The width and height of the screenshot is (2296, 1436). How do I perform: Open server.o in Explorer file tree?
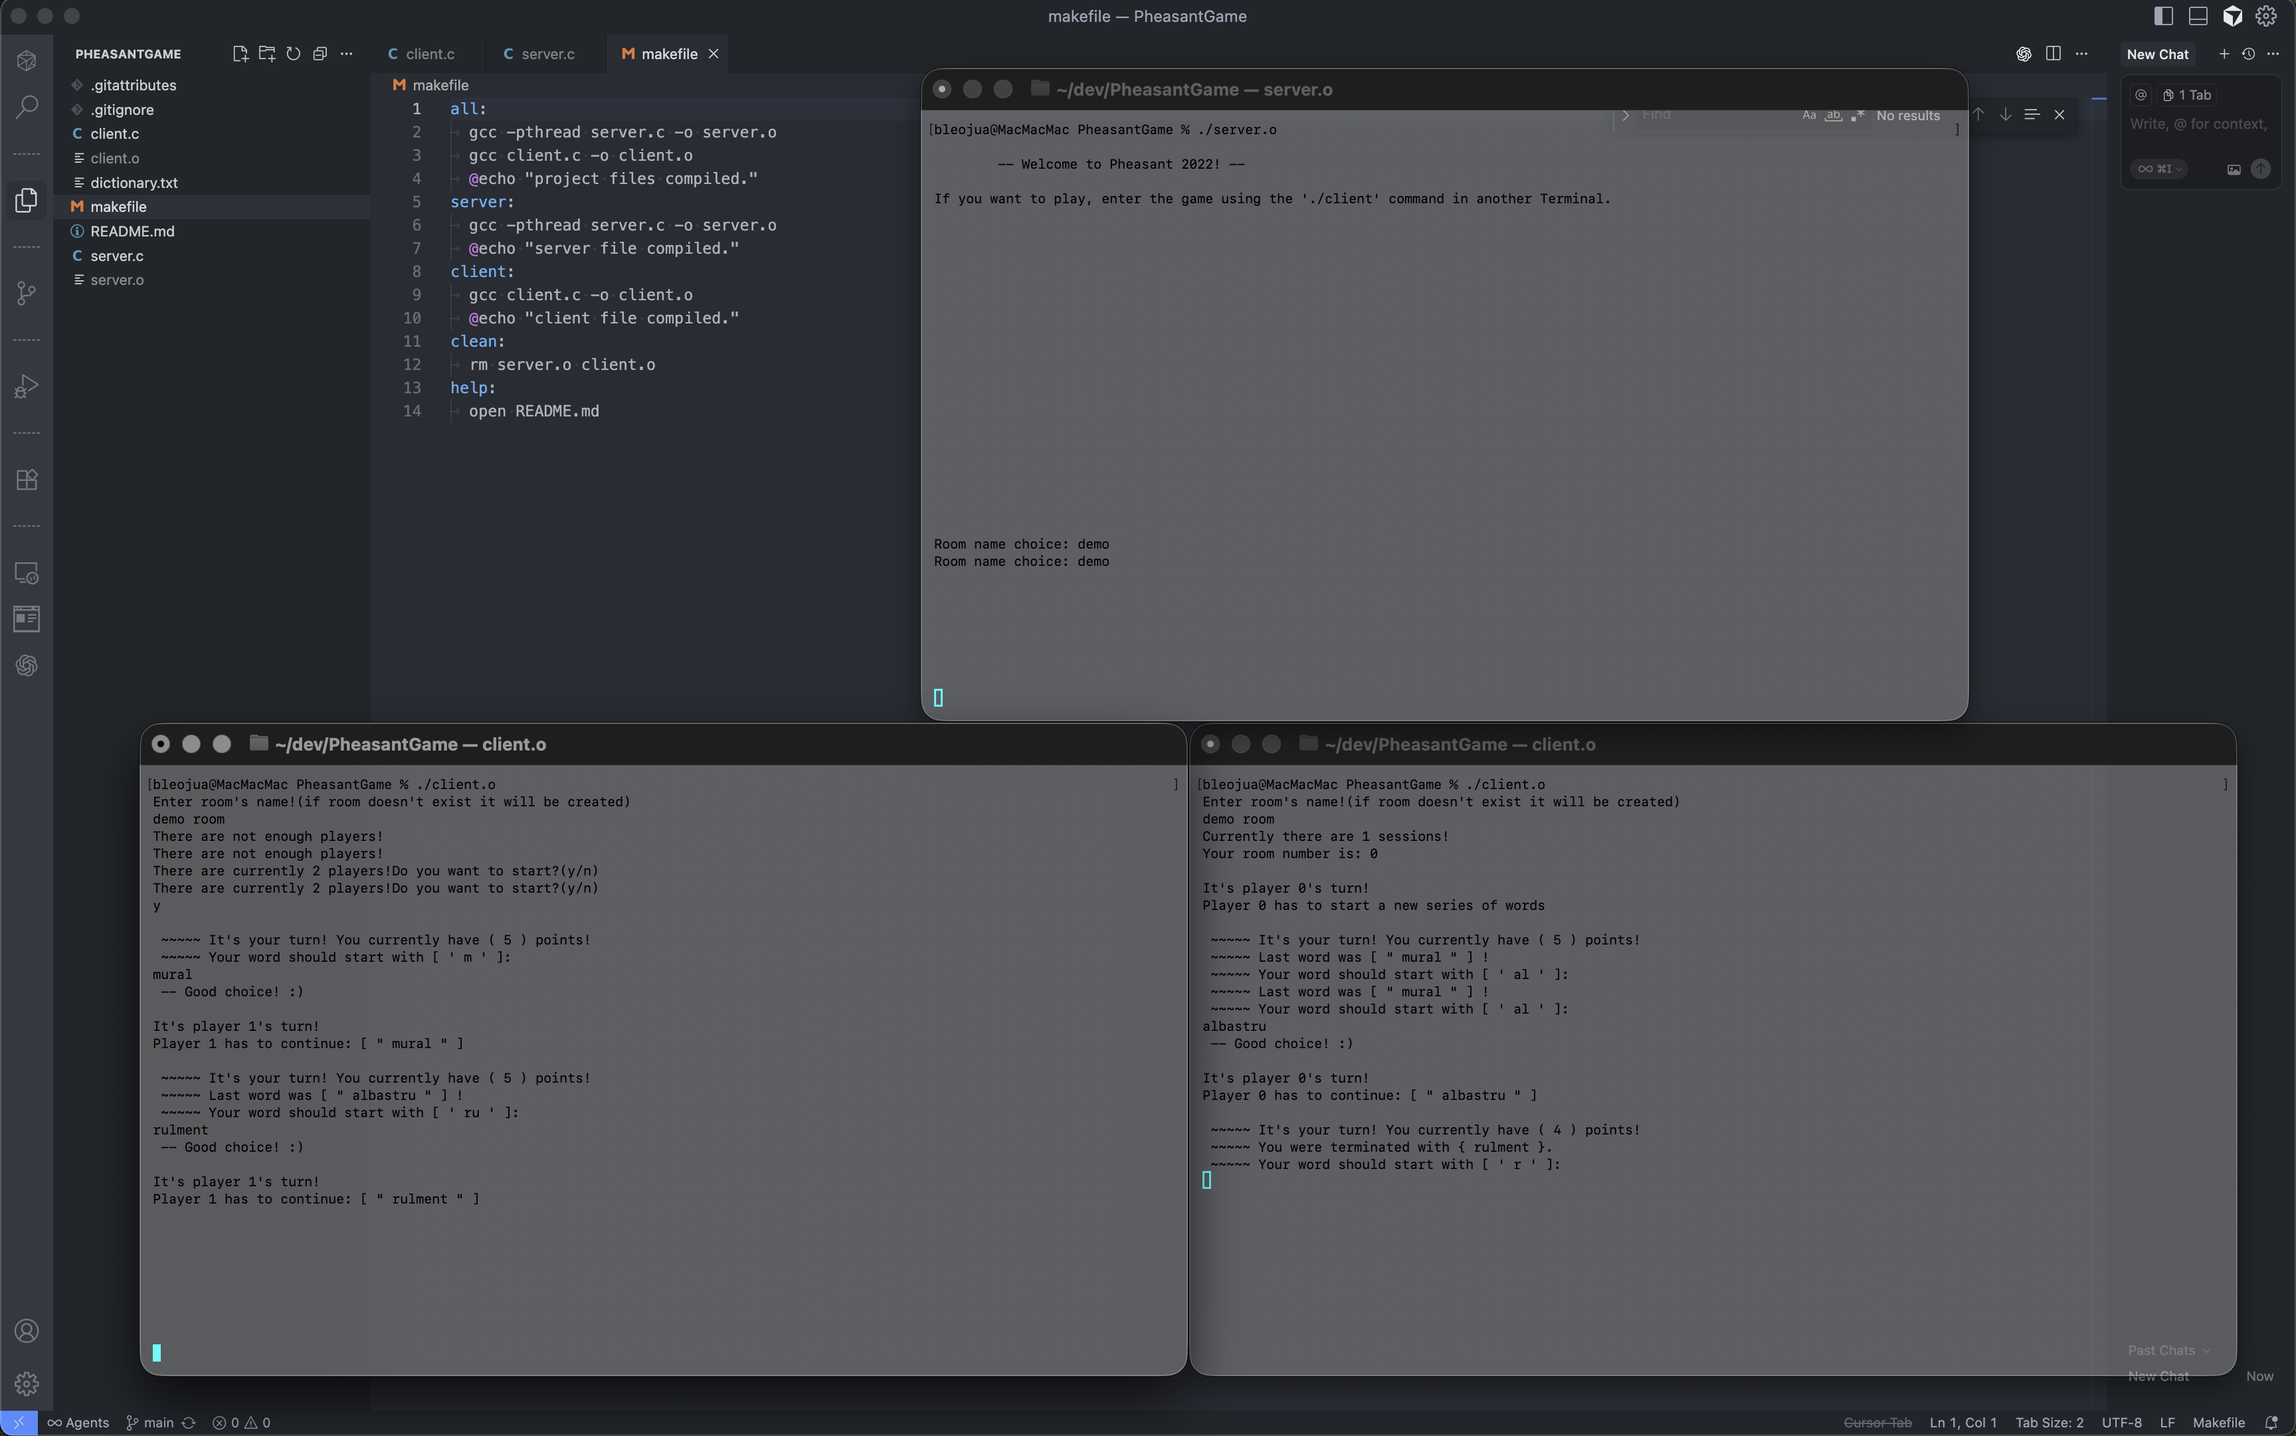point(212,279)
